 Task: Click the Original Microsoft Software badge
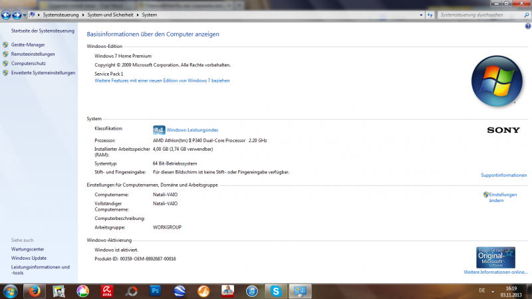495,258
